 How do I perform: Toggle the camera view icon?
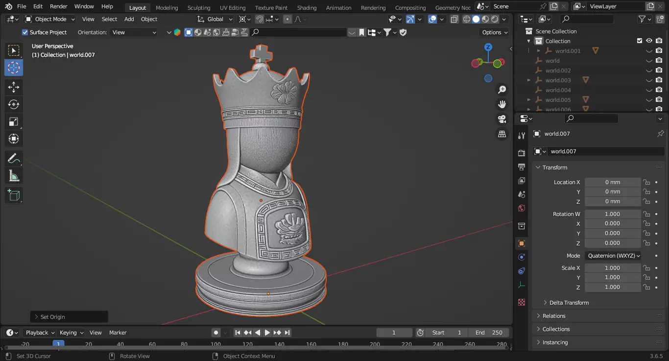(x=502, y=119)
